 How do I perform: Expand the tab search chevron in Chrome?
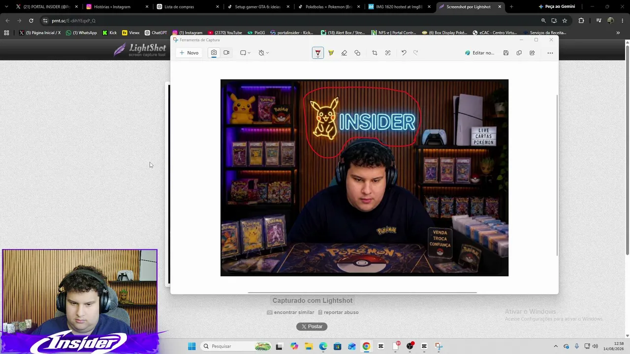(6, 7)
